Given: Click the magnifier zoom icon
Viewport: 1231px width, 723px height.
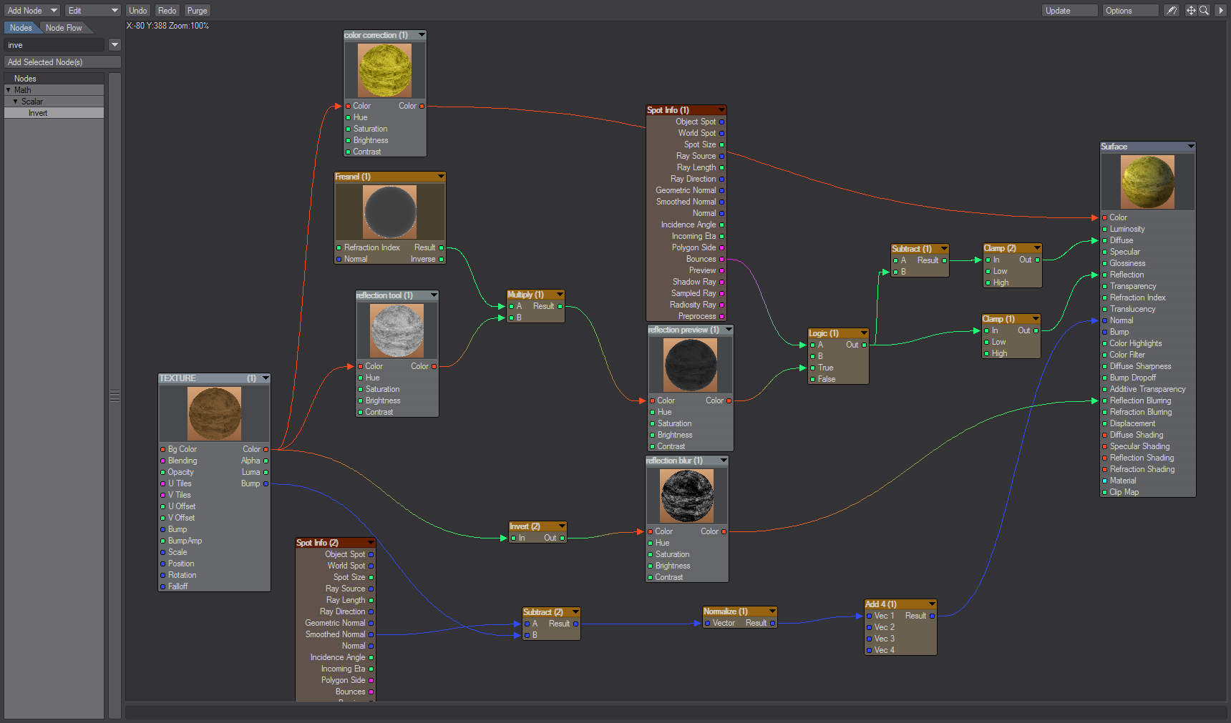Looking at the screenshot, I should click(1205, 11).
